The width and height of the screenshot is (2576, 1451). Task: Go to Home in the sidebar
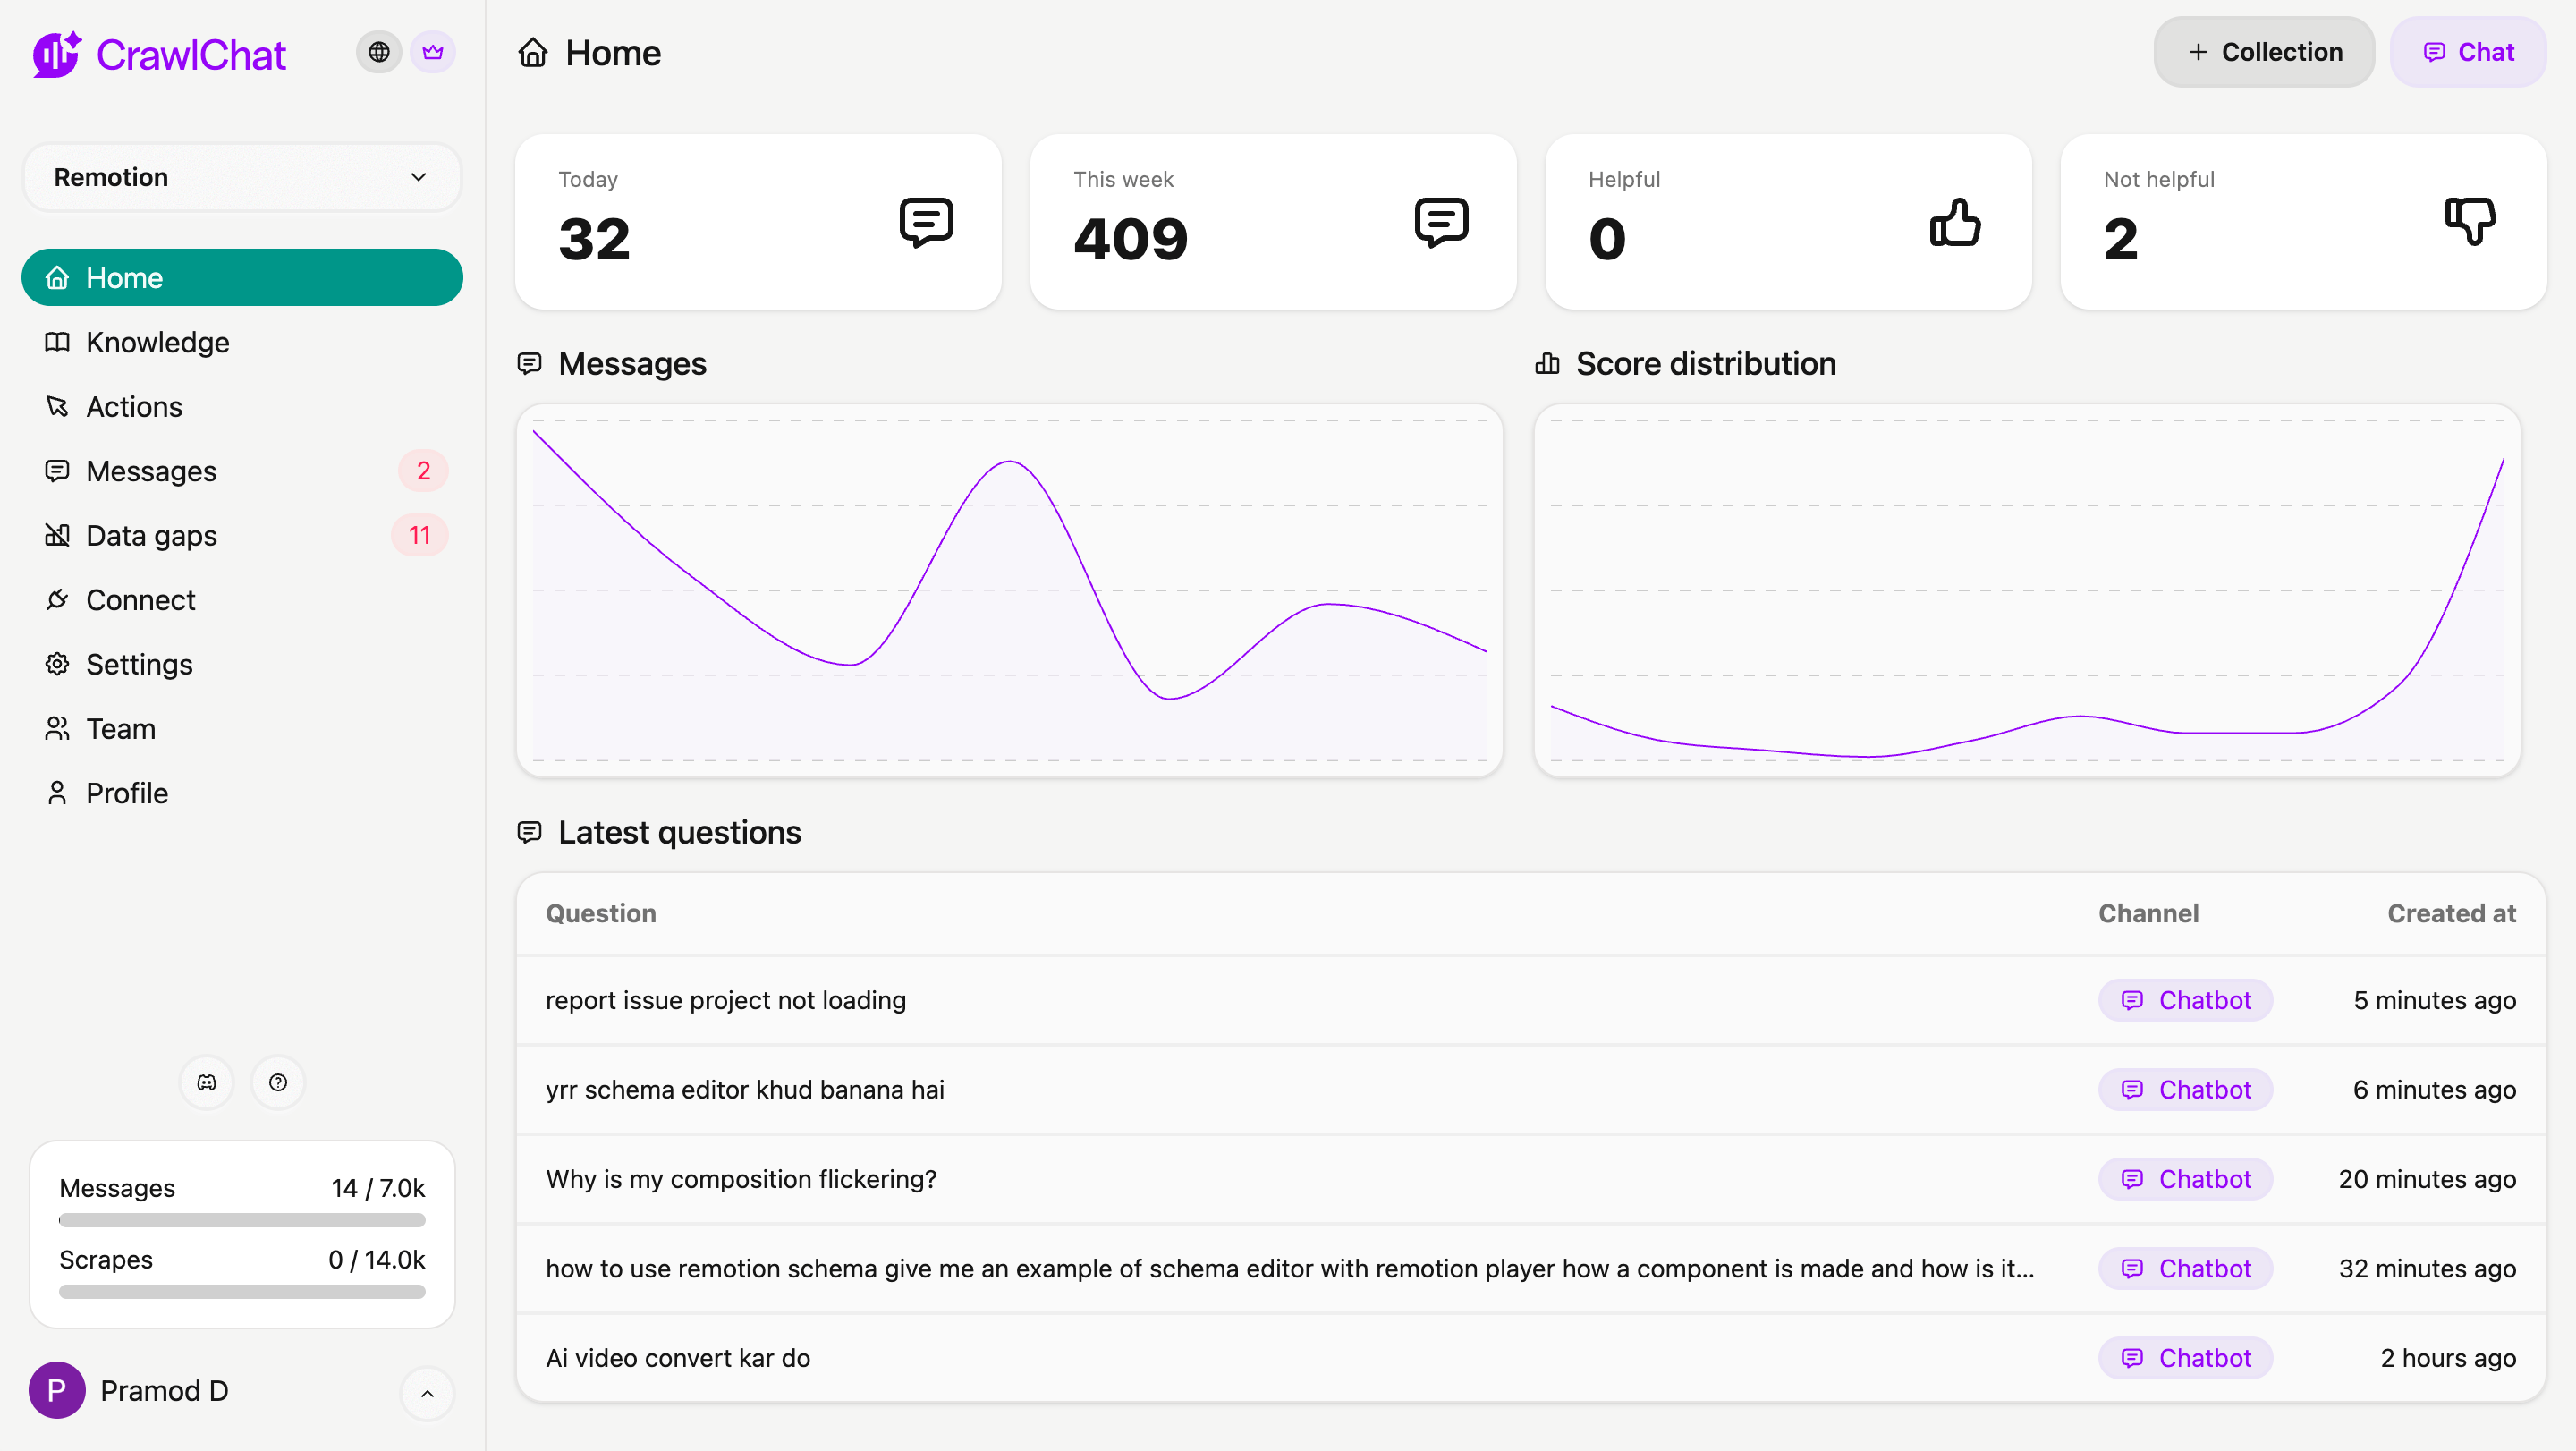[242, 277]
